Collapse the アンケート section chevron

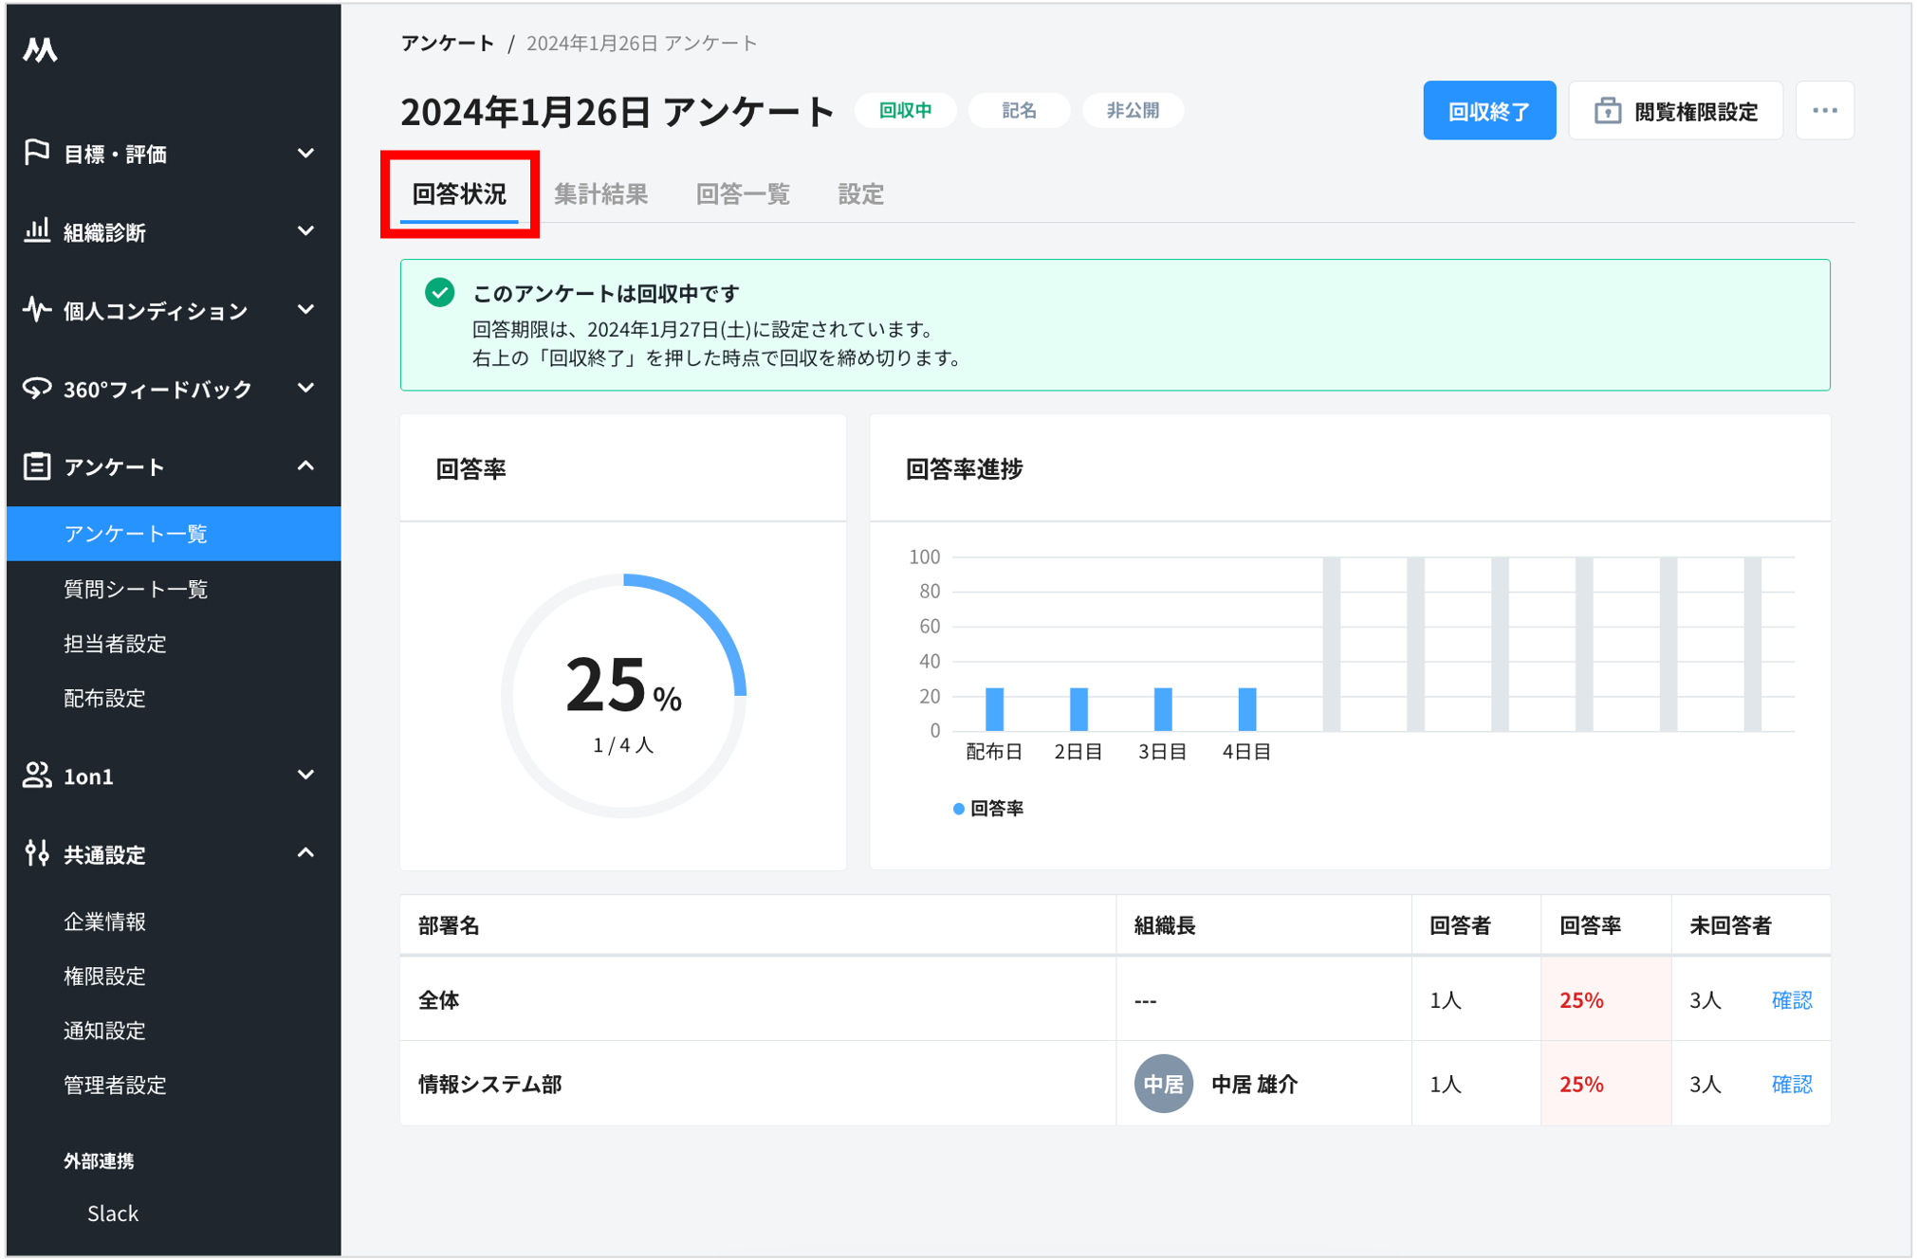305,466
